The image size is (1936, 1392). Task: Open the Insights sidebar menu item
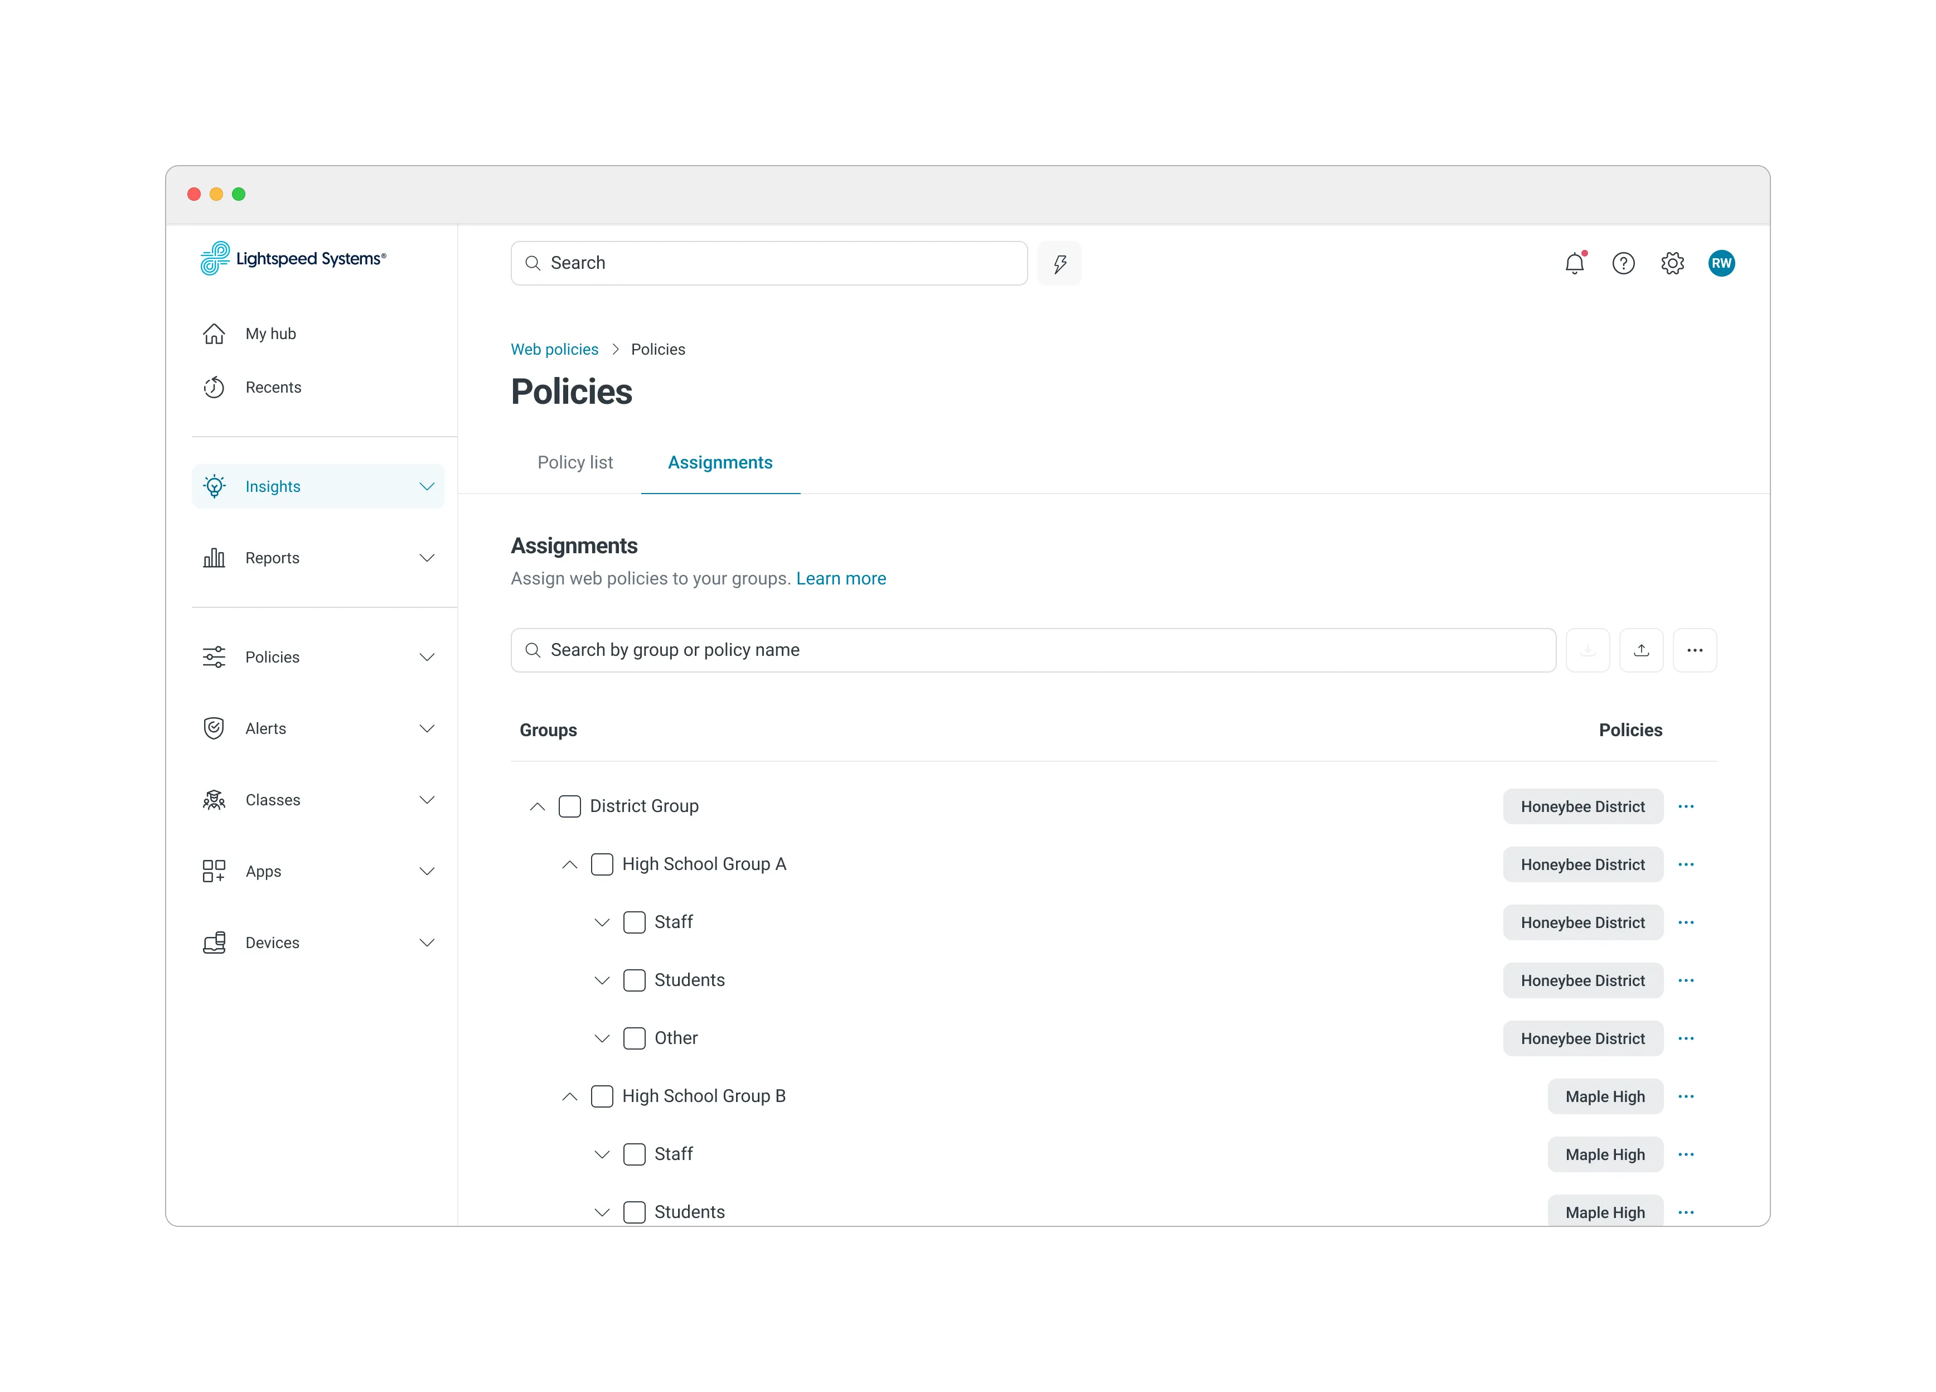tap(317, 486)
